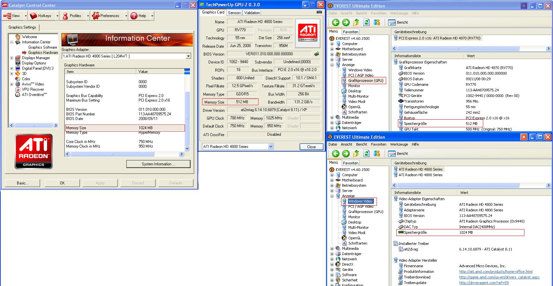Click vertical scrollbar of Graphics Hardware list
Screen dimensions: 553x286
[187, 113]
